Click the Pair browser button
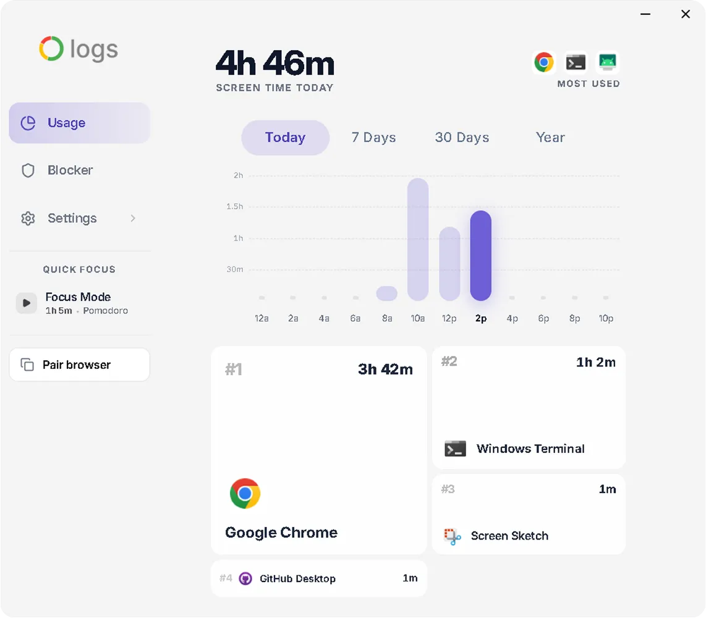 [x=79, y=365]
